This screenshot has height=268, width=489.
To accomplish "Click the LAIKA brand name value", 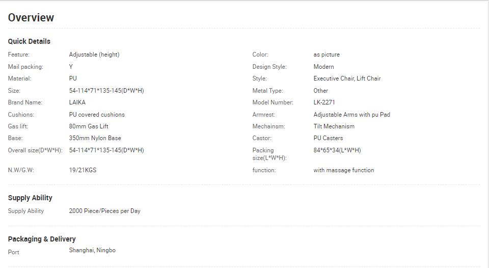I will tap(77, 102).
